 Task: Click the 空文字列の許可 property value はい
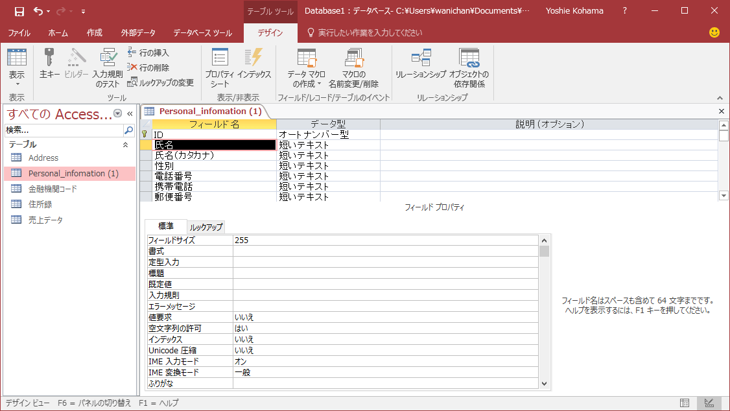pyautogui.click(x=386, y=328)
